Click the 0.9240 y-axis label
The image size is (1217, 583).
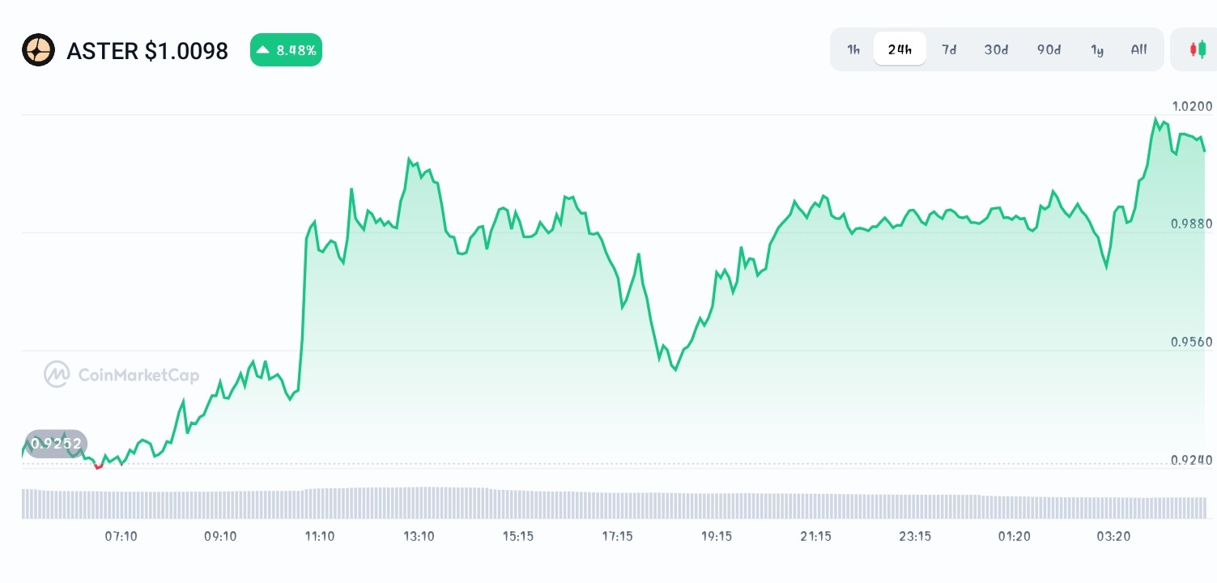pos(1192,460)
